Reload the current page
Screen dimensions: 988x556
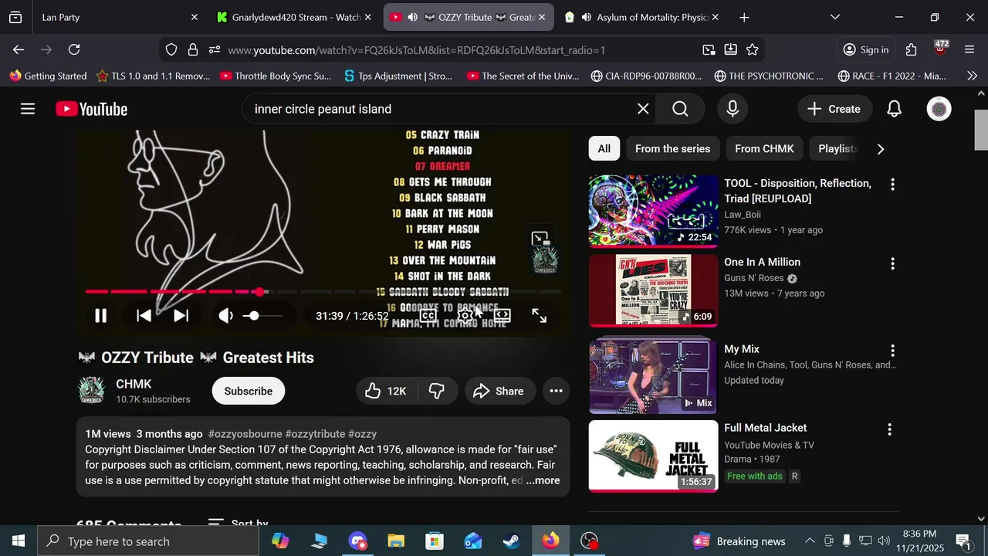tap(74, 49)
